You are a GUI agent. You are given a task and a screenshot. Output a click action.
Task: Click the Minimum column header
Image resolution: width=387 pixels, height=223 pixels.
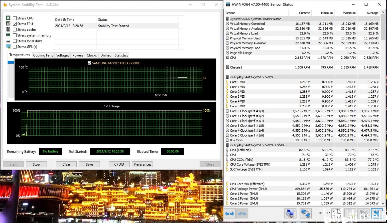click(323, 13)
